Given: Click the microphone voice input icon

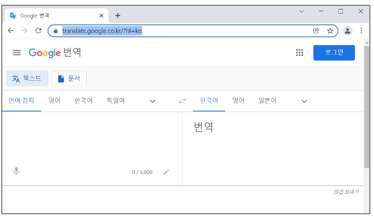Looking at the screenshot, I should 16,171.
